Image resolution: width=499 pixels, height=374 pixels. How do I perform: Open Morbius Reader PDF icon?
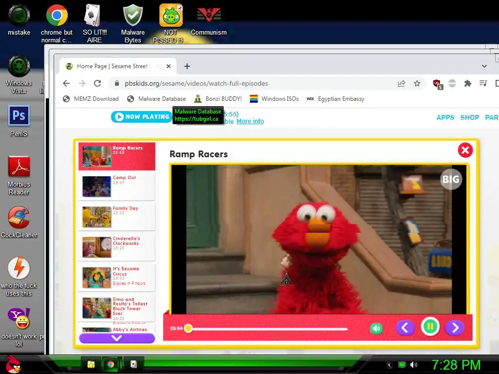(x=19, y=175)
